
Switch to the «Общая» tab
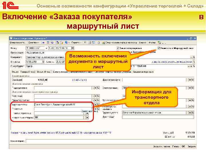15,72
